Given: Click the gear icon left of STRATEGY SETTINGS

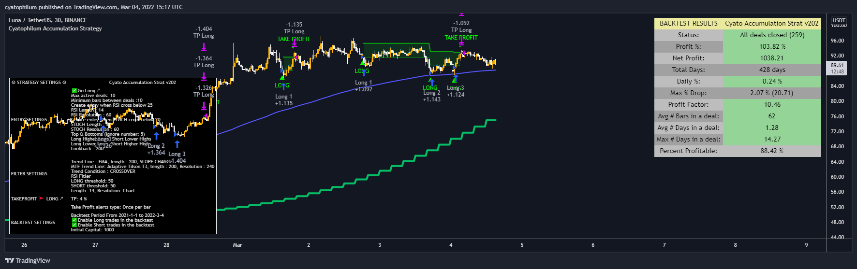Looking at the screenshot, I should click(14, 83).
